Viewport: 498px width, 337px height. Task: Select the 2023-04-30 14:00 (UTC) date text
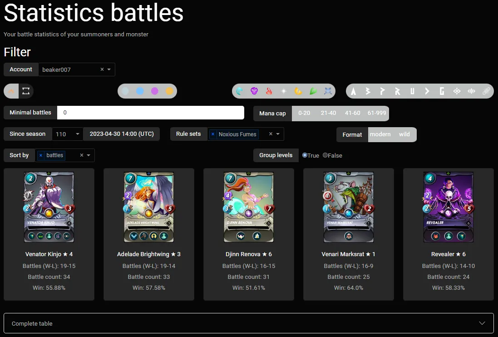[122, 134]
